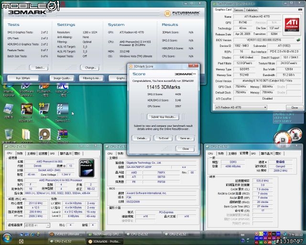Click the temperature monitor tray icon grid
This screenshot has width=306, height=245.
pos(267,238)
